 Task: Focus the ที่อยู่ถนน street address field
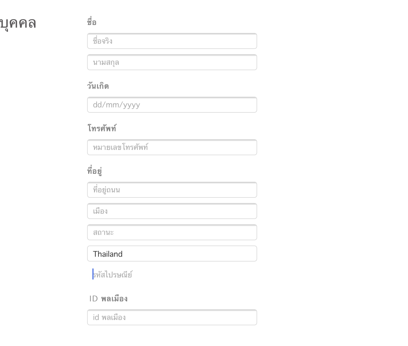point(172,190)
